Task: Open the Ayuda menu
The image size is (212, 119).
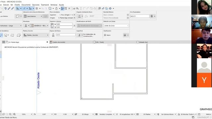Action: coord(61,5)
